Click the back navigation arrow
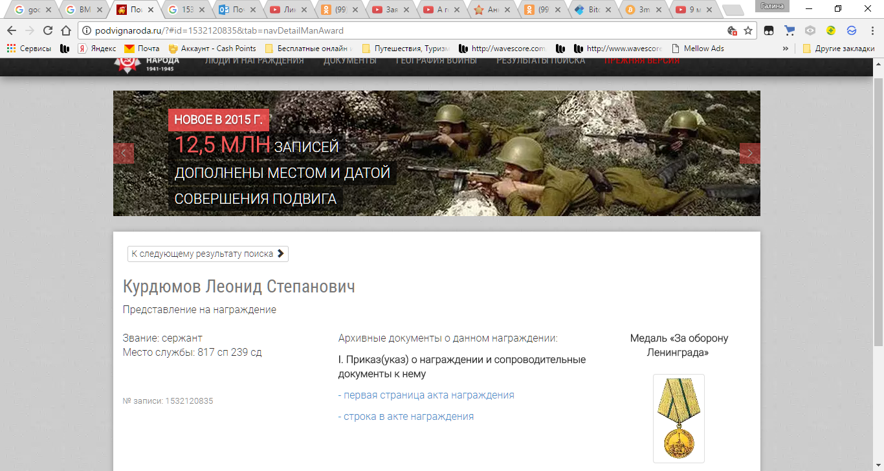Screen dimensions: 884x471 pos(12,30)
